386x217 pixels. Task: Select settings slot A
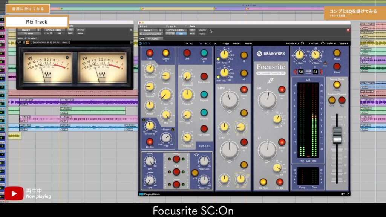click(x=201, y=44)
